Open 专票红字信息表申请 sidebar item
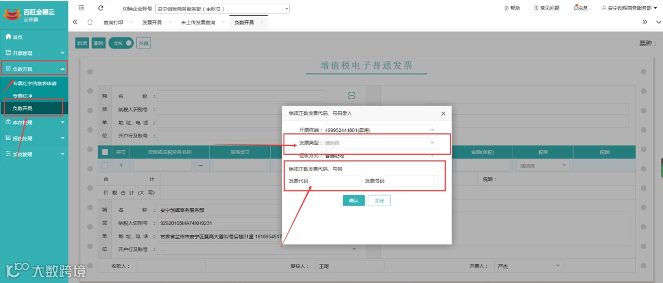 click(x=34, y=83)
